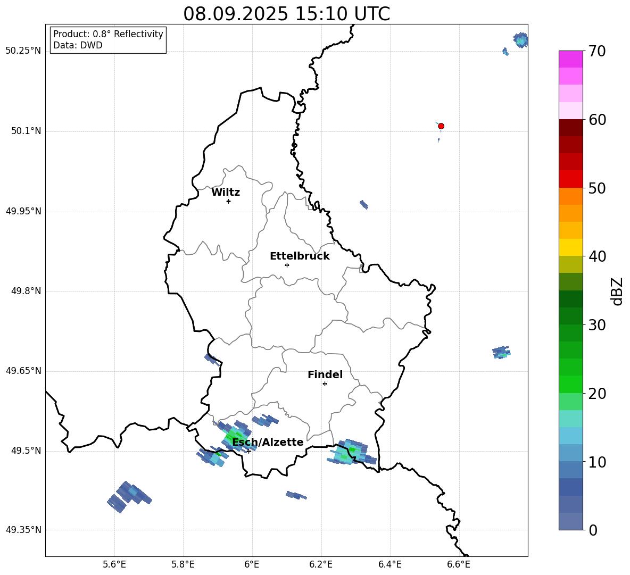Screen dimensions: 630x575
Task: Click the magenta top colorbar segment
Action: click(571, 59)
